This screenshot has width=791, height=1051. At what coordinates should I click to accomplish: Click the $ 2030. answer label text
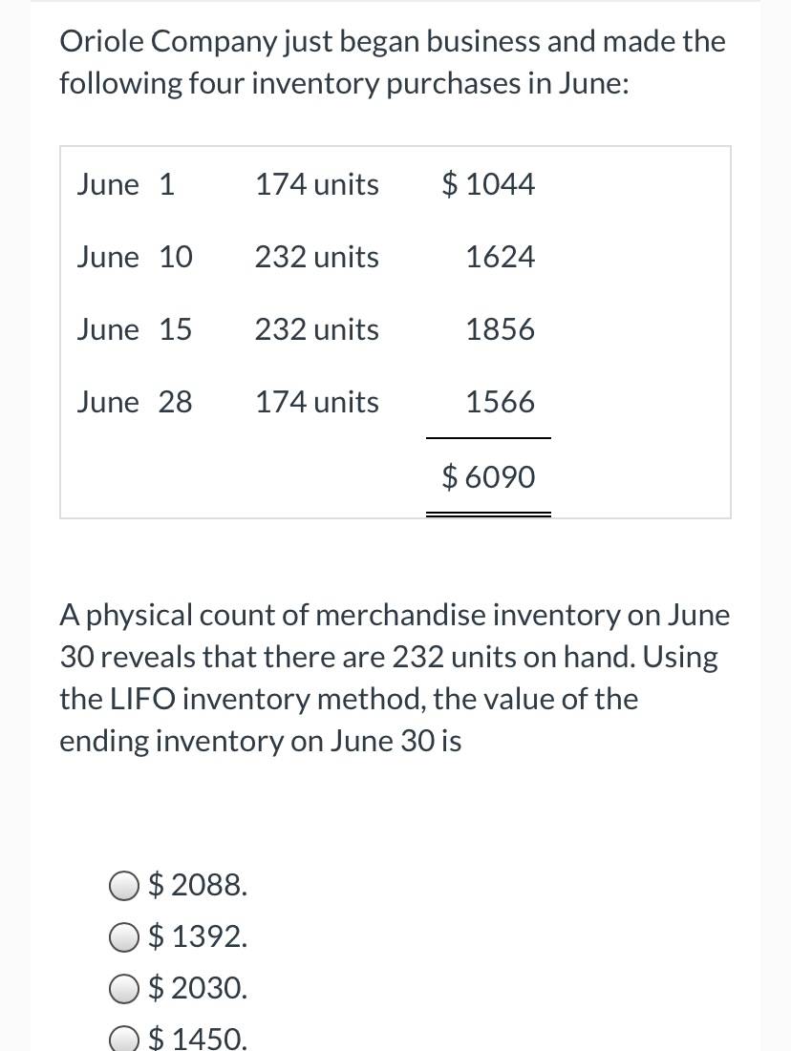[x=197, y=988]
